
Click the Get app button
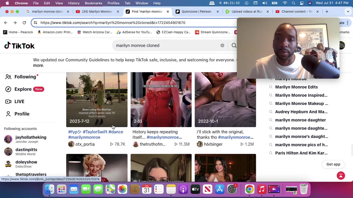333,164
